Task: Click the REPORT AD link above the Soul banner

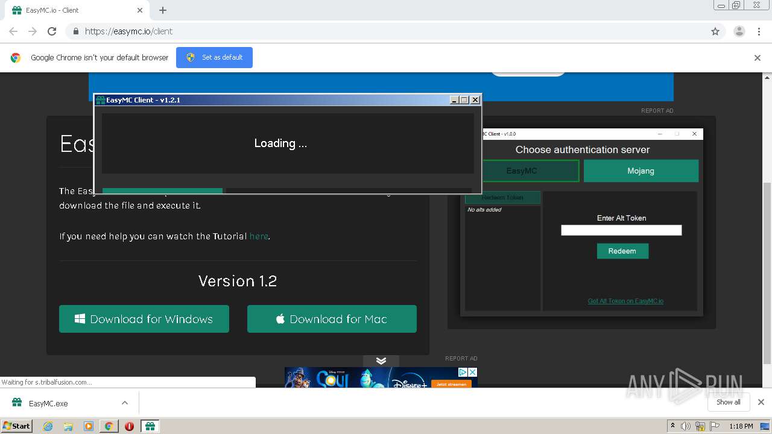Action: click(461, 359)
